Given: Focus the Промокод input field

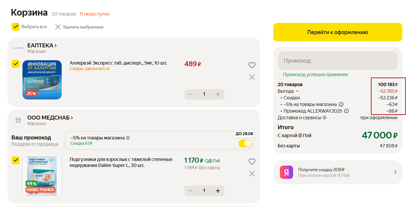Looking at the screenshot, I should (x=338, y=61).
